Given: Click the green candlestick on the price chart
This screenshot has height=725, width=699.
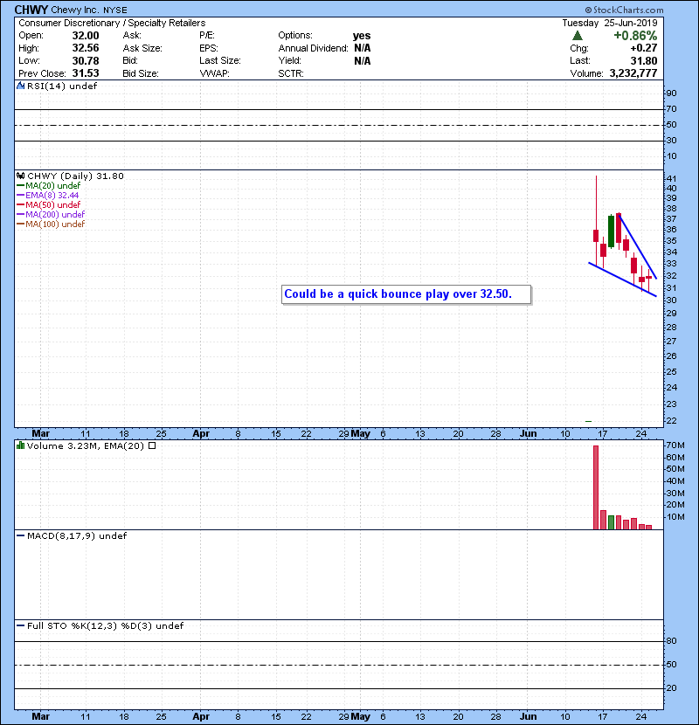Looking at the screenshot, I should (x=611, y=231).
